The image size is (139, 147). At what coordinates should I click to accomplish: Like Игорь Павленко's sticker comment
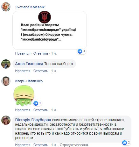coord(23,110)
